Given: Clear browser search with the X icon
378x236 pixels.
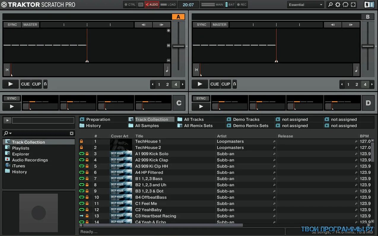Looking at the screenshot, I should [x=72, y=134].
